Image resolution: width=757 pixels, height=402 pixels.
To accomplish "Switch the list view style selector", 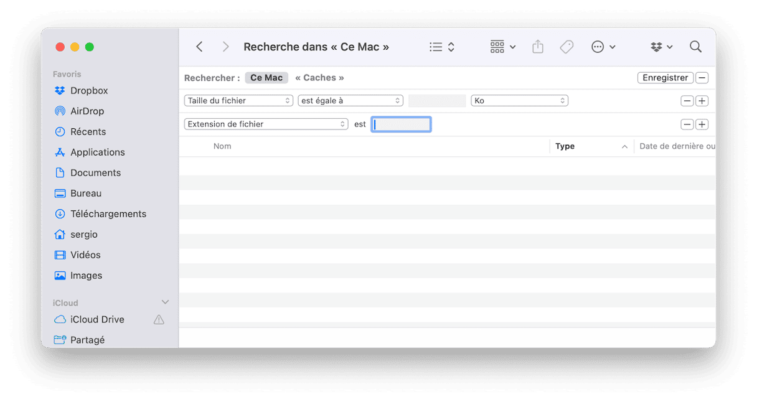I will point(442,47).
